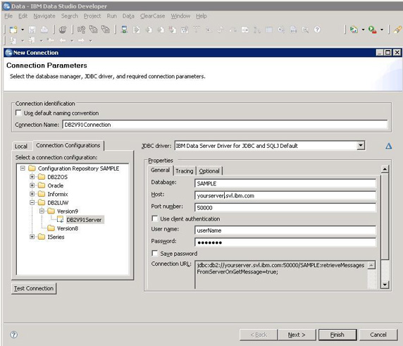Viewport: 403px width, 346px height.
Task: Open the Data menu
Action: pos(128,16)
